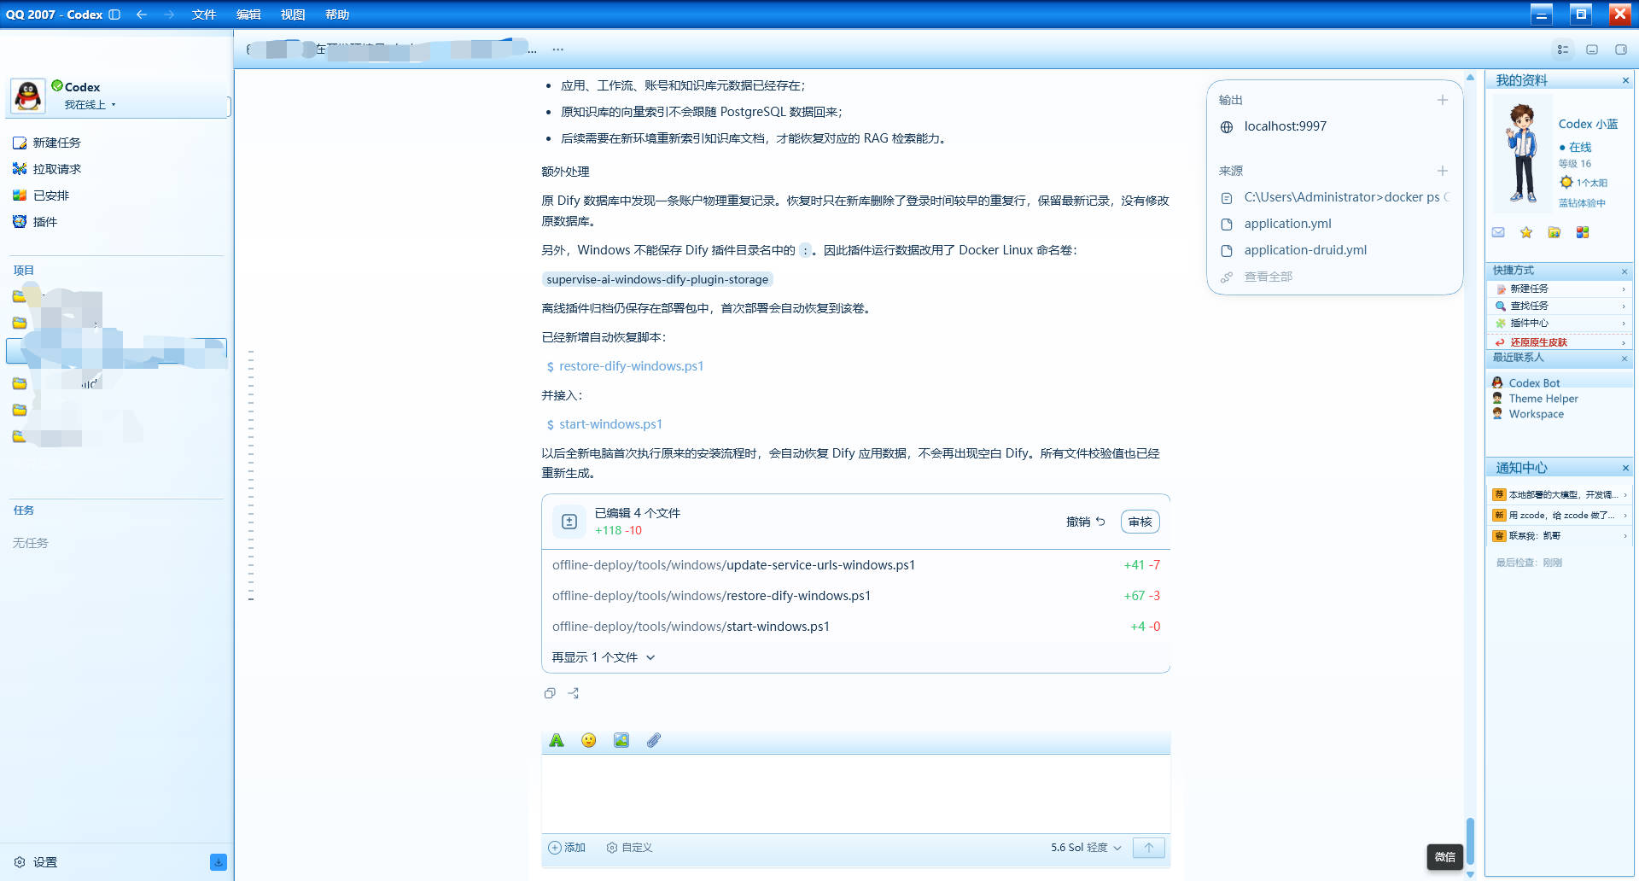Click the list view icon in the top-right header

tap(1563, 50)
